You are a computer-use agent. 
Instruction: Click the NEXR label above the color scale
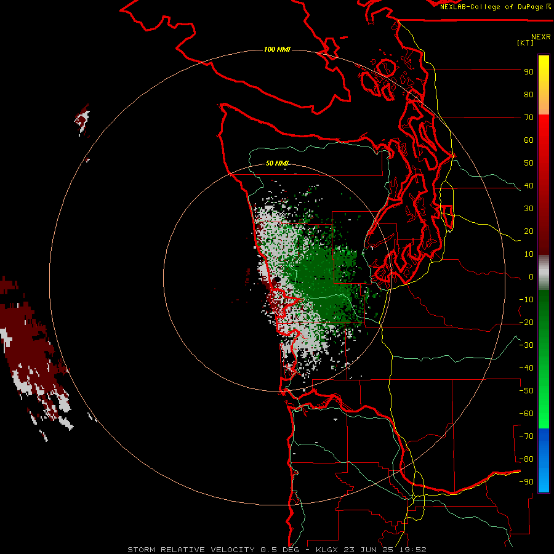(x=541, y=37)
